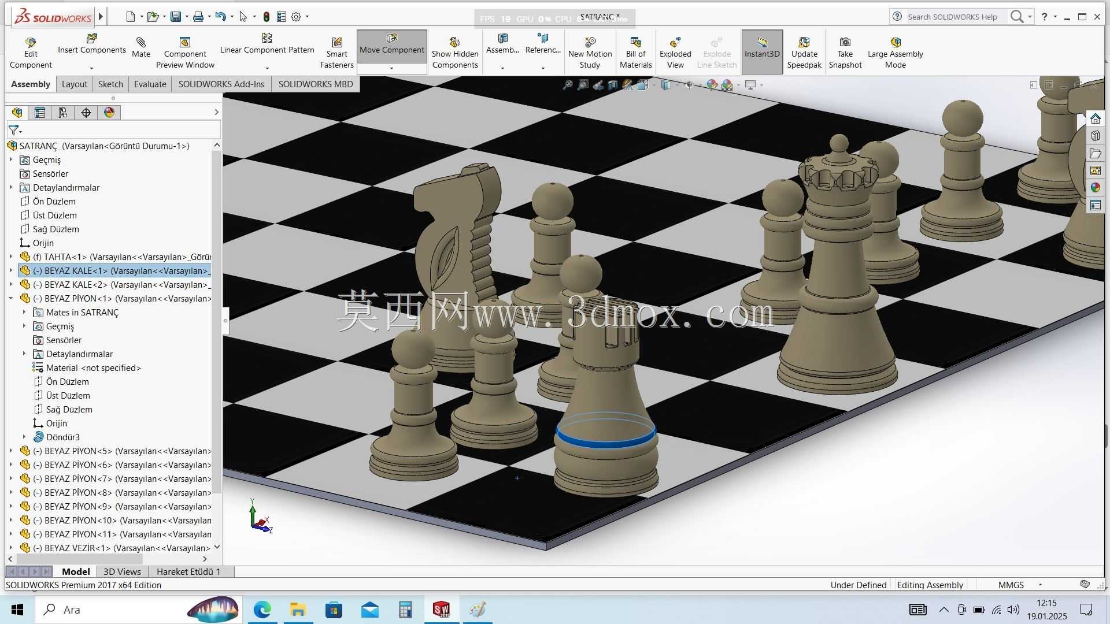1110x624 pixels.
Task: Click the Save icon in quick toolbar
Action: point(176,17)
